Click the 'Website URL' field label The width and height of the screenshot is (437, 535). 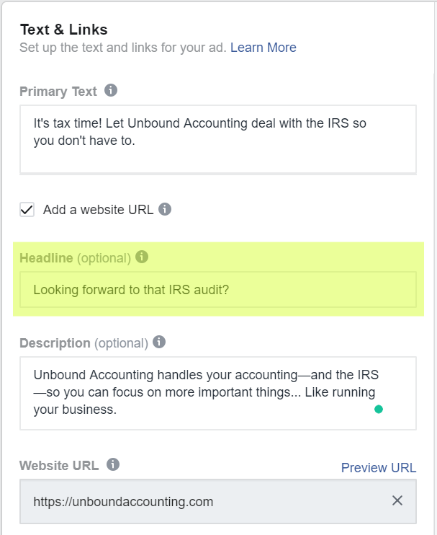pyautogui.click(x=59, y=465)
